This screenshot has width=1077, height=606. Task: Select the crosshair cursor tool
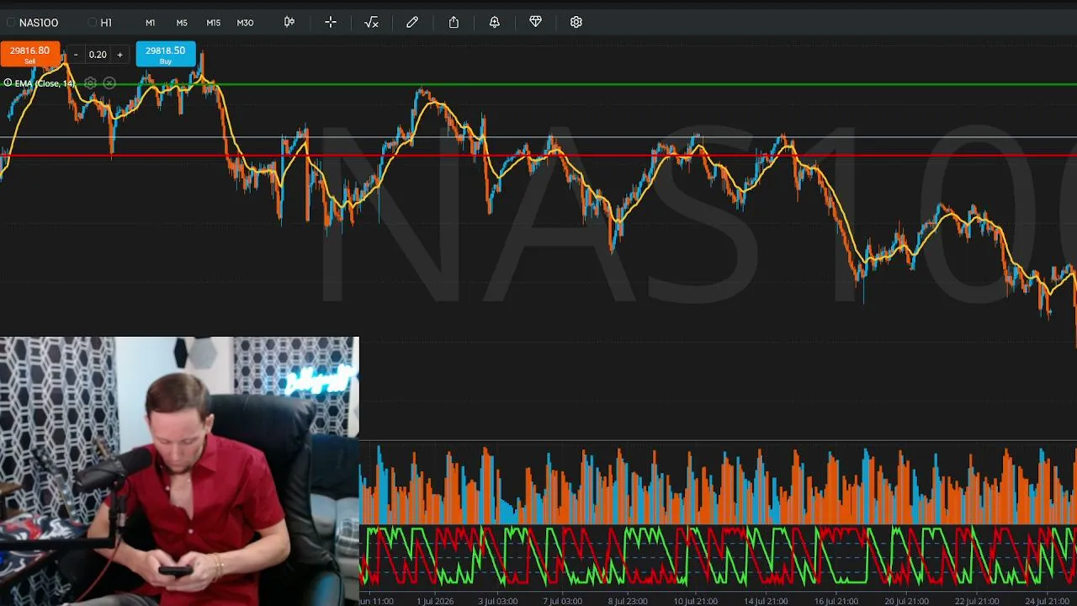(x=331, y=22)
